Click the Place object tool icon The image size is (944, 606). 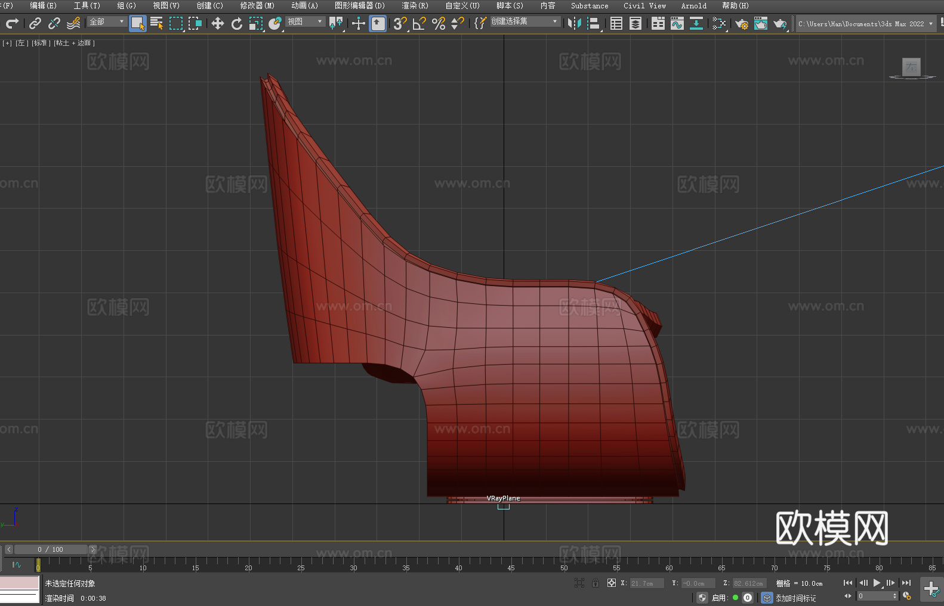pos(275,23)
